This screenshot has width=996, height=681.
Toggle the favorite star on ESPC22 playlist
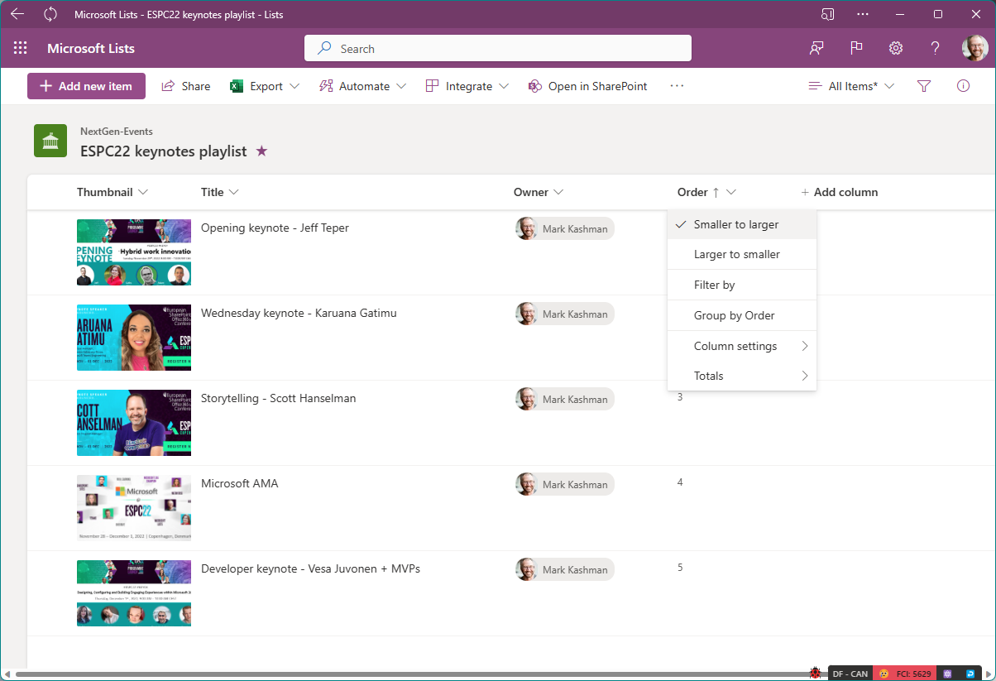262,151
